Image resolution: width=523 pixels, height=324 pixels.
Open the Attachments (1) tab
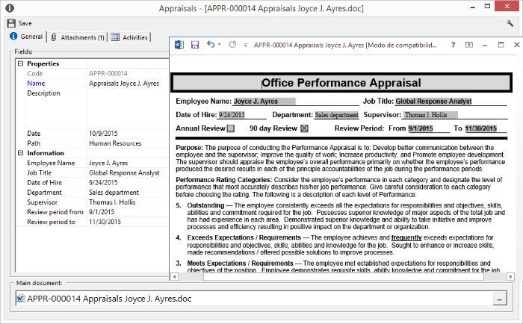pyautogui.click(x=78, y=37)
